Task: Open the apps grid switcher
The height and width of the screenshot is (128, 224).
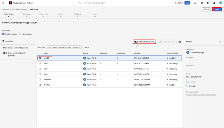Action: pos(195,3)
